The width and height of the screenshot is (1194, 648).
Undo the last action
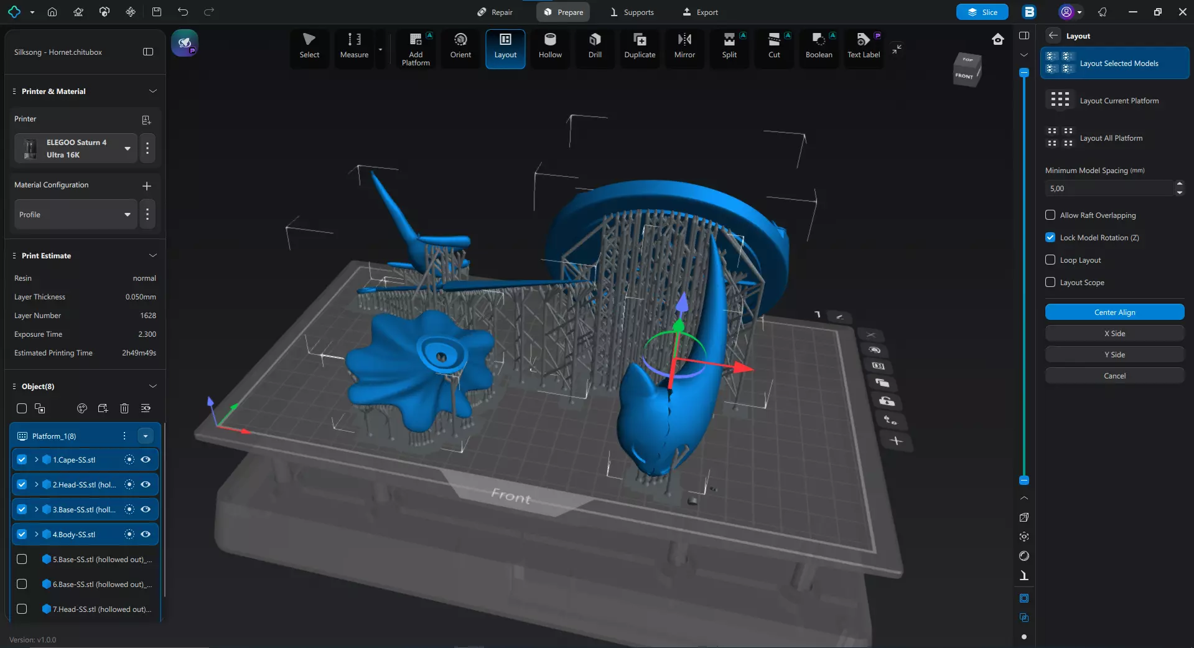pos(183,12)
